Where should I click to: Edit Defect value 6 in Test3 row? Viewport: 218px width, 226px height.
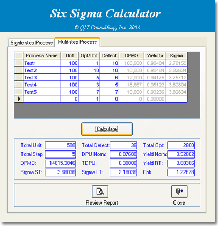pyautogui.click(x=110, y=78)
